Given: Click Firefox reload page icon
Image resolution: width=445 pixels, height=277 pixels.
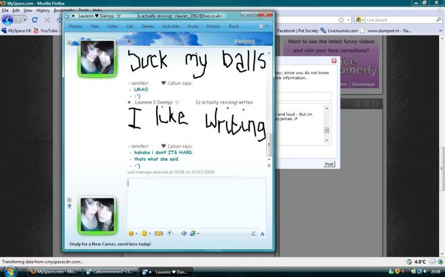Looking at the screenshot, I should (x=34, y=20).
